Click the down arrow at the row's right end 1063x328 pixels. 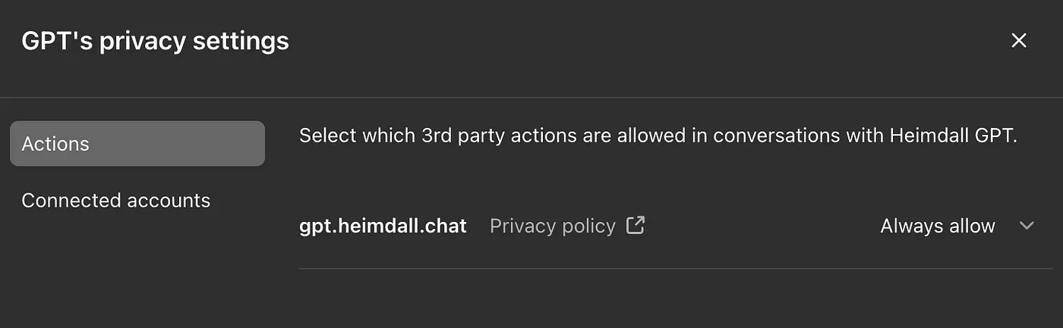click(1027, 226)
